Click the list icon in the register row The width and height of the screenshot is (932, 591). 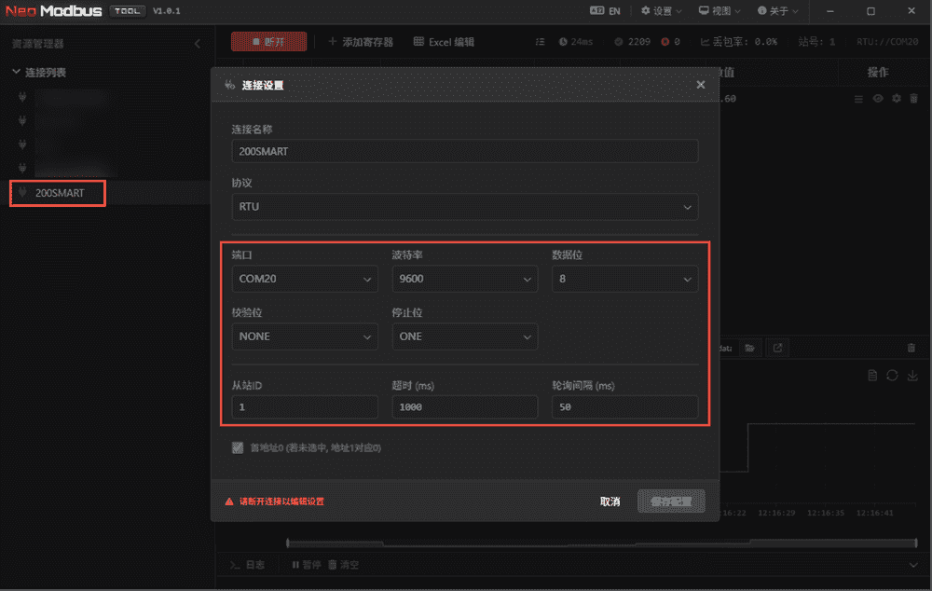pyautogui.click(x=859, y=99)
